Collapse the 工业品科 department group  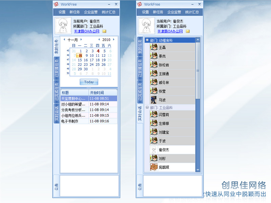coord(147,107)
